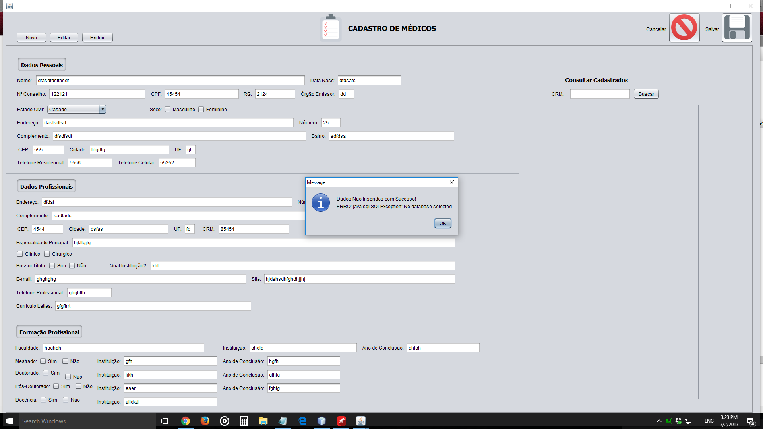The image size is (763, 429).
Task: Click the red Cancelar prohibition icon
Action: 684,28
